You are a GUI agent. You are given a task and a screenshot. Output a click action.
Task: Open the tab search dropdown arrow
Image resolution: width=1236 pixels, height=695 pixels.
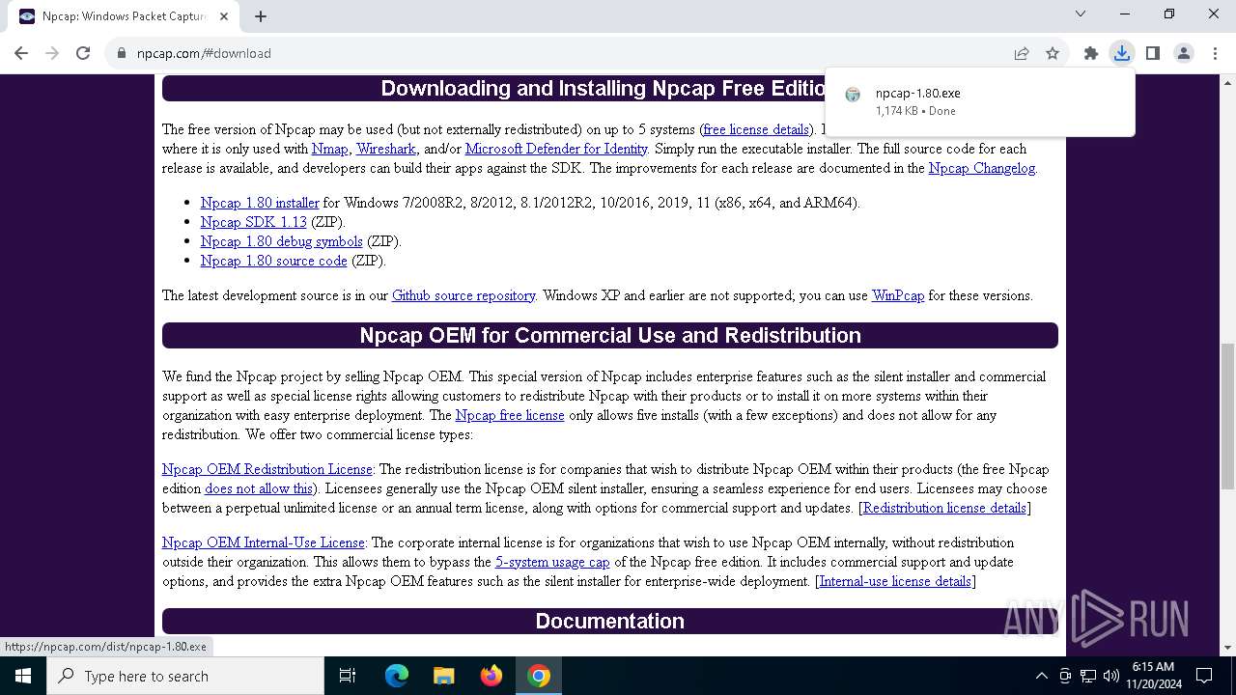[1081, 14]
